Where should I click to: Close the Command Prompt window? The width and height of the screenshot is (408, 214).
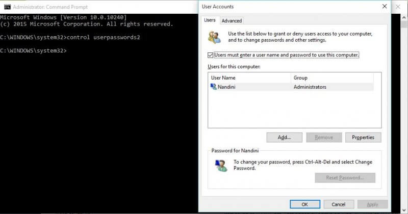(398, 7)
